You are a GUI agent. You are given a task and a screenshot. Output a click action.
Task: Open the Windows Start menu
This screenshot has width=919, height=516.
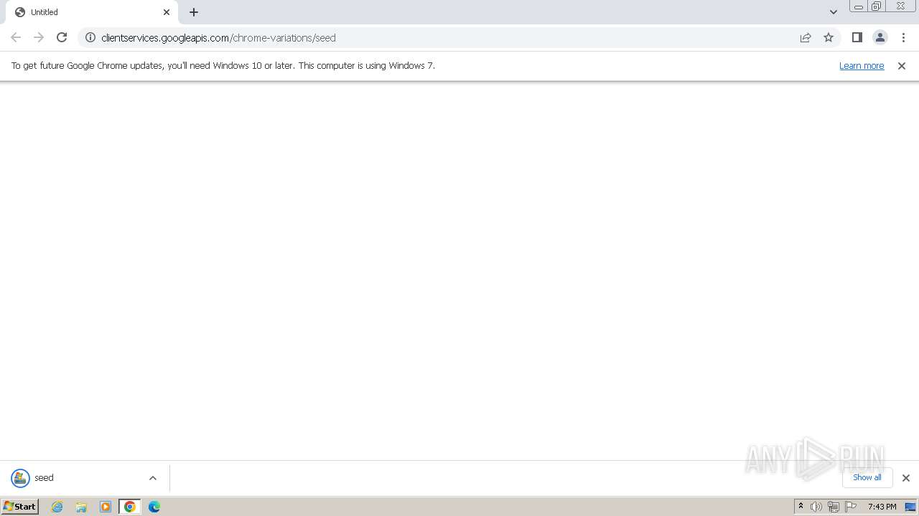coord(19,506)
